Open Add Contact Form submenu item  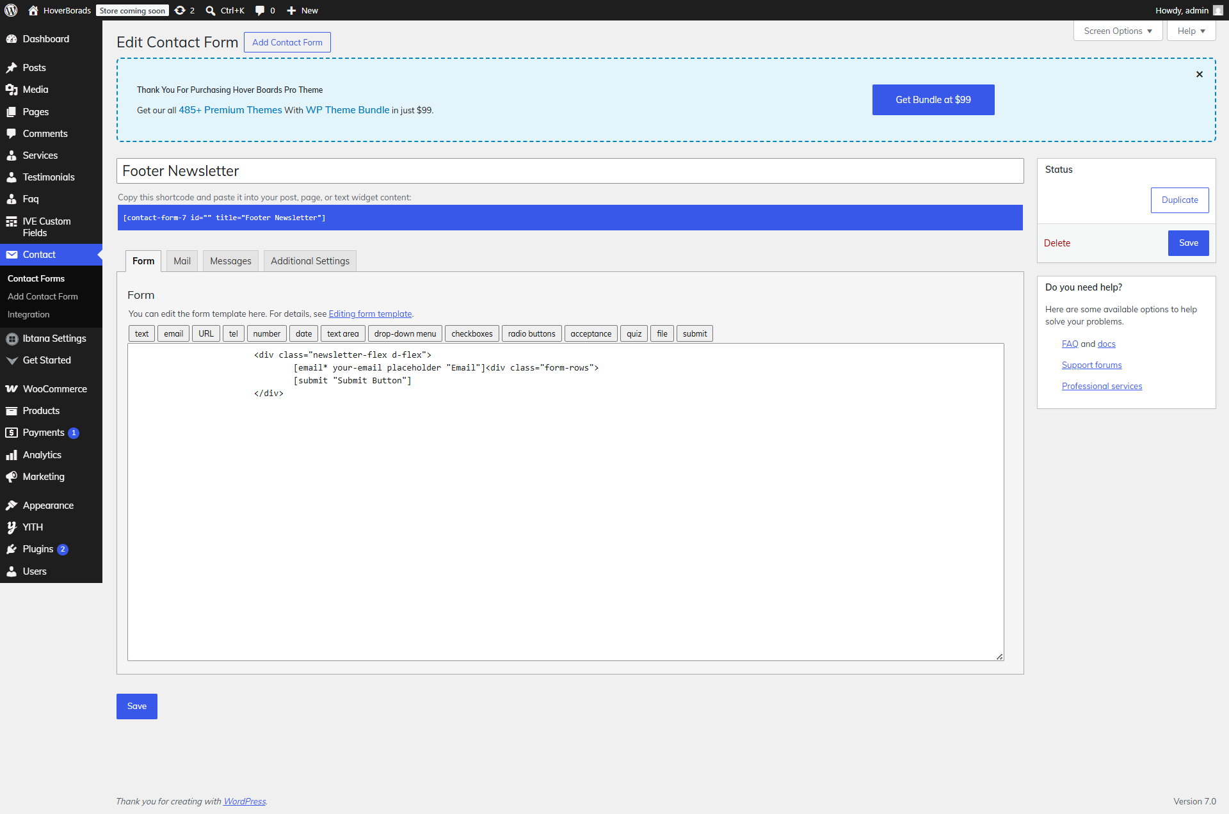click(x=43, y=296)
